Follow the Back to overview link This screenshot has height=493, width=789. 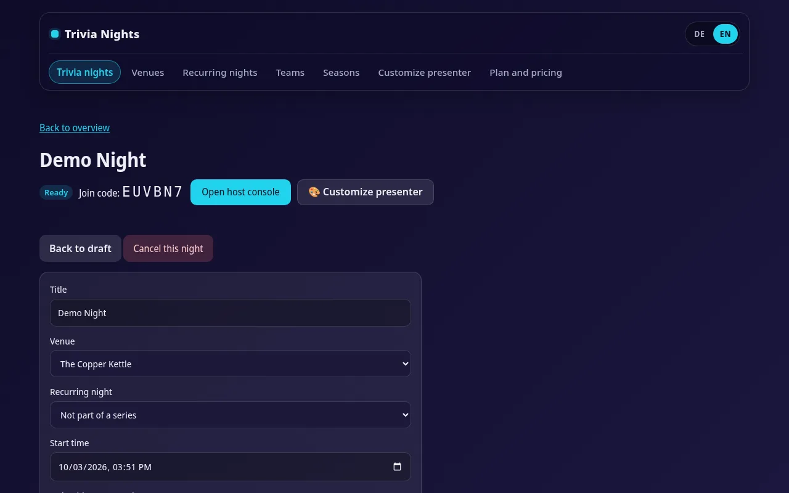(75, 128)
